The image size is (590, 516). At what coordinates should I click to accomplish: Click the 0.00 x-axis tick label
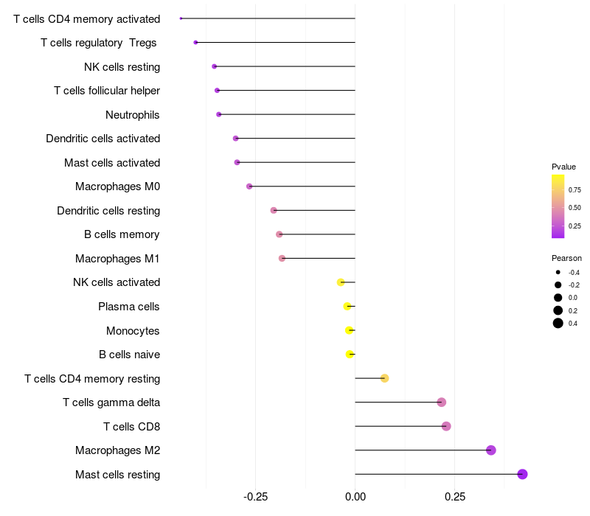point(355,497)
